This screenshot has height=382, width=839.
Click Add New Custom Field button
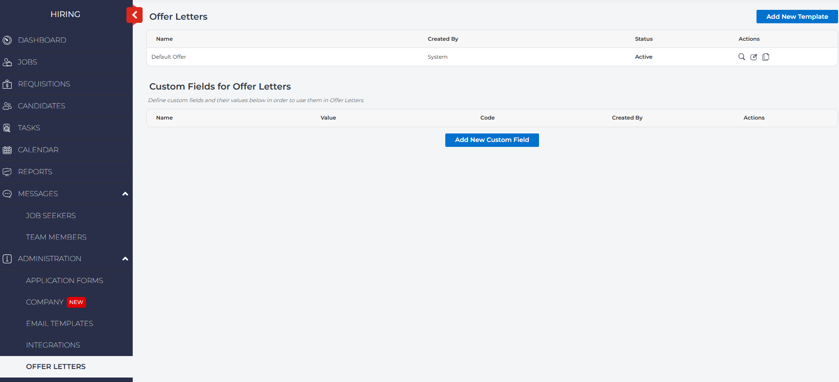pos(492,140)
